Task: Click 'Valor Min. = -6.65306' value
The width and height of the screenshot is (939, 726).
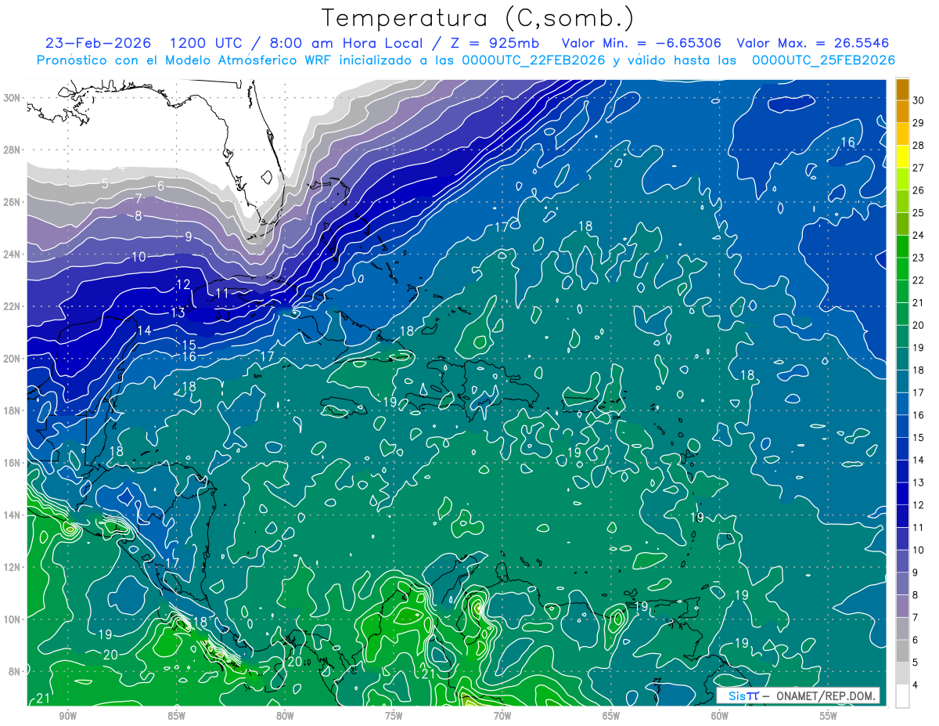Action: (642, 43)
